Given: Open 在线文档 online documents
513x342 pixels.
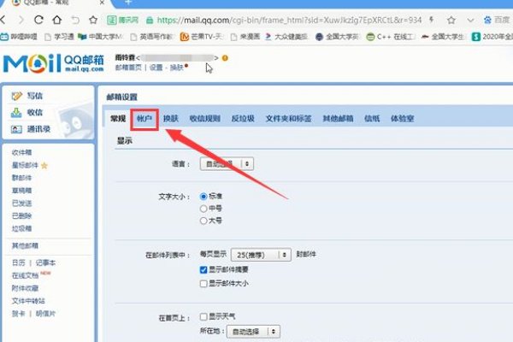Looking at the screenshot, I should click(x=25, y=275).
